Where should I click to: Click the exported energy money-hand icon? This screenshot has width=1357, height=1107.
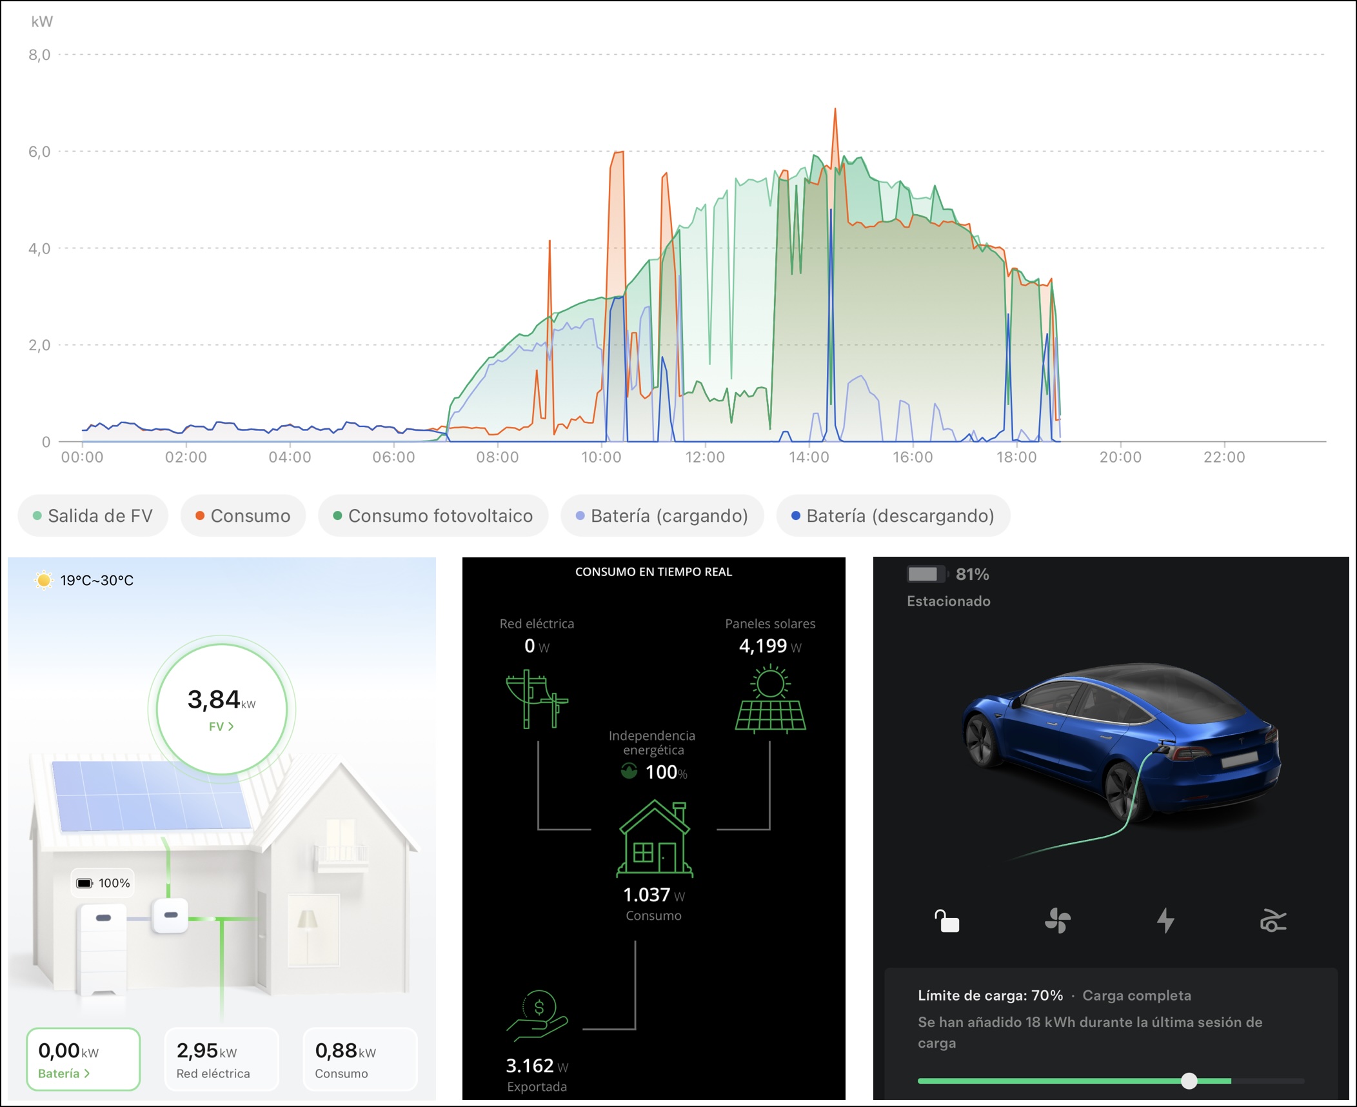[537, 1016]
